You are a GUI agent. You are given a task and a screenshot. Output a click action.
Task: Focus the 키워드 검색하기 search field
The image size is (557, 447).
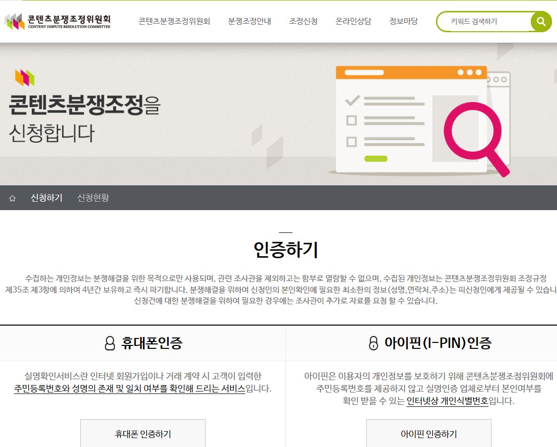[484, 22]
